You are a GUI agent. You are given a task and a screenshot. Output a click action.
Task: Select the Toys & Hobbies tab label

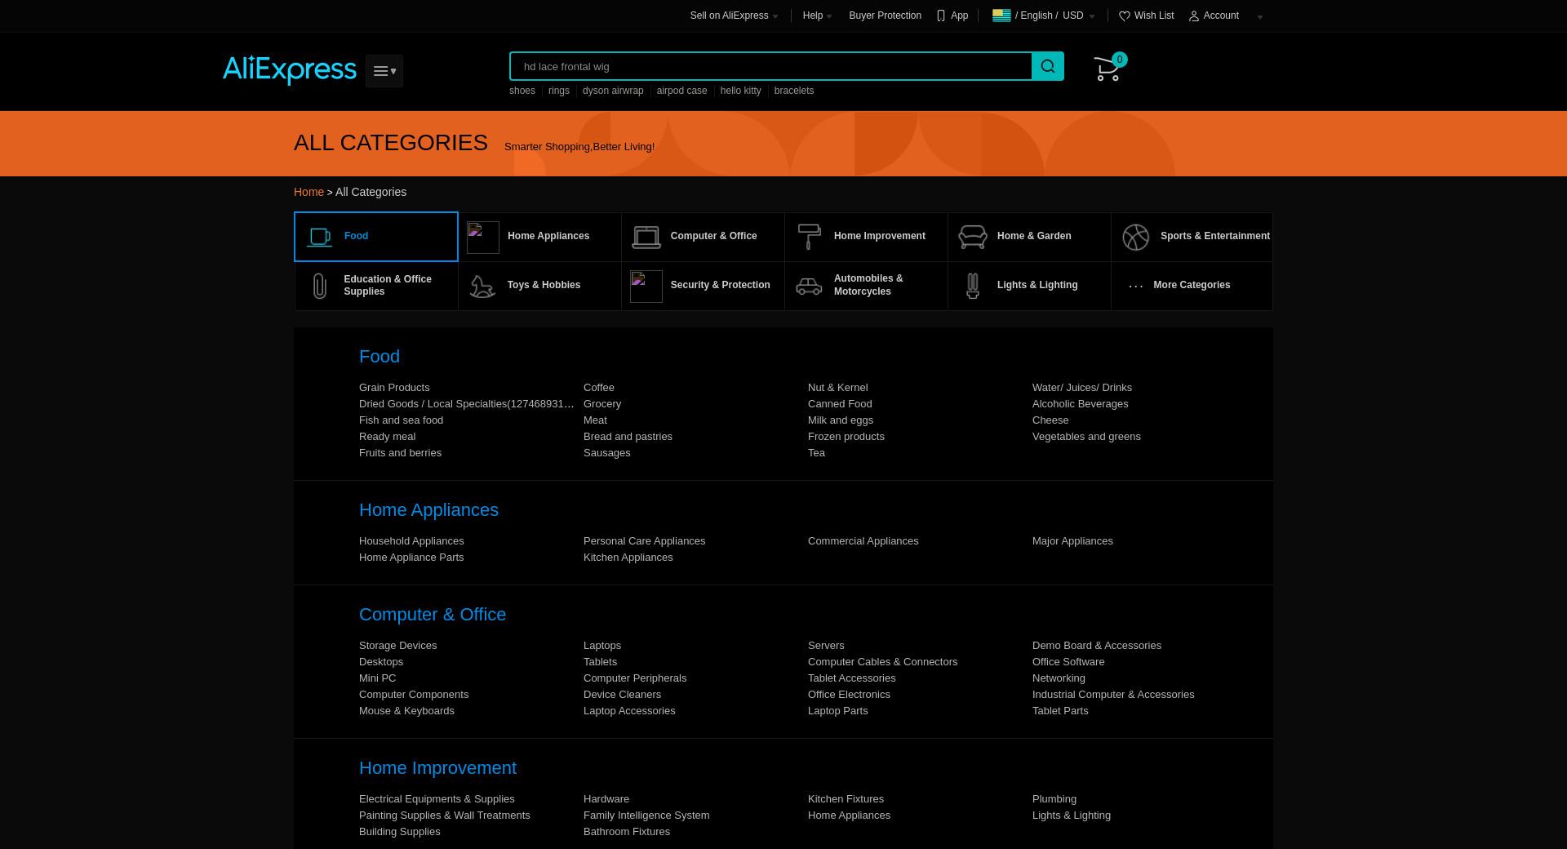544,285
